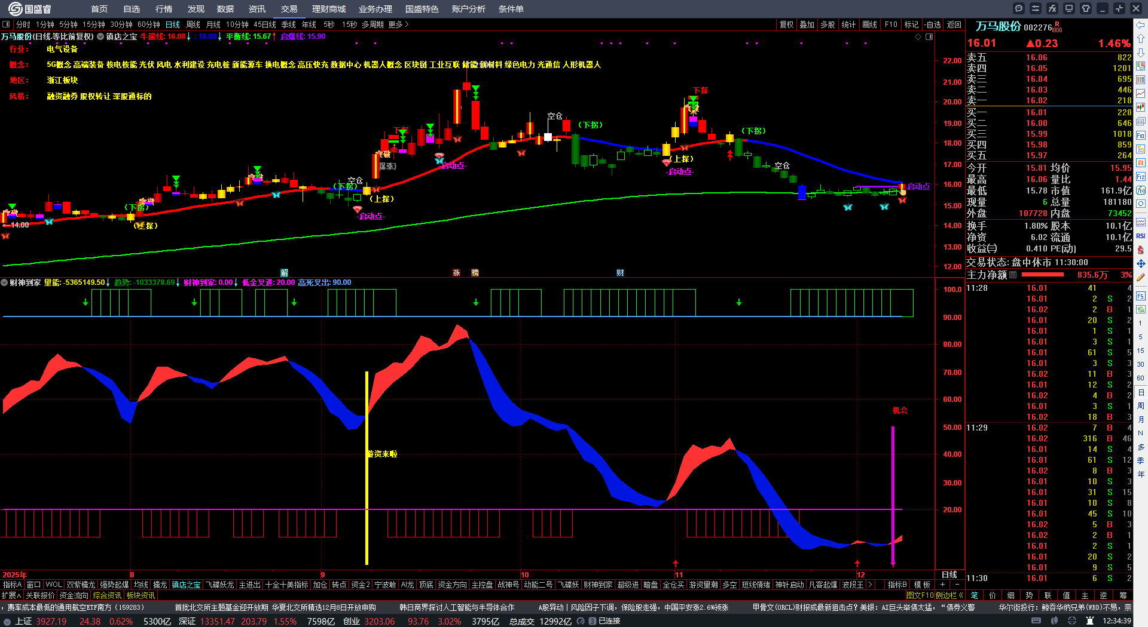Open the f(x) formula sidebar icon
Viewport: 1148px width, 627px height.
pyautogui.click(x=1141, y=190)
